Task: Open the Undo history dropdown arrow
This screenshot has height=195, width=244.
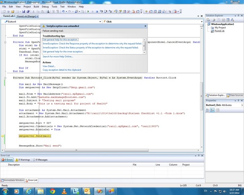Action: (66, 12)
